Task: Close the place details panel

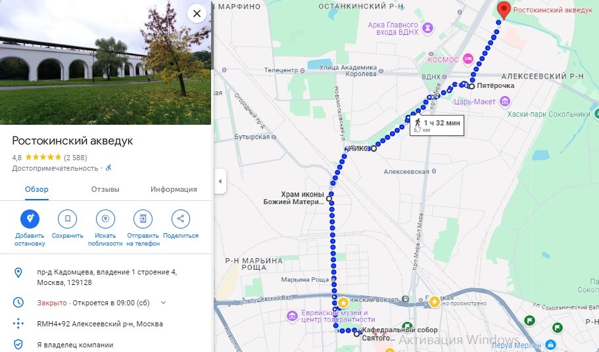Action: 197,14
